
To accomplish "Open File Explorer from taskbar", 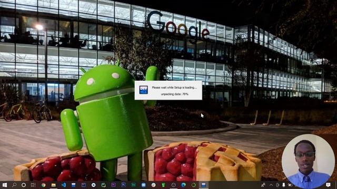I will tap(54, 185).
